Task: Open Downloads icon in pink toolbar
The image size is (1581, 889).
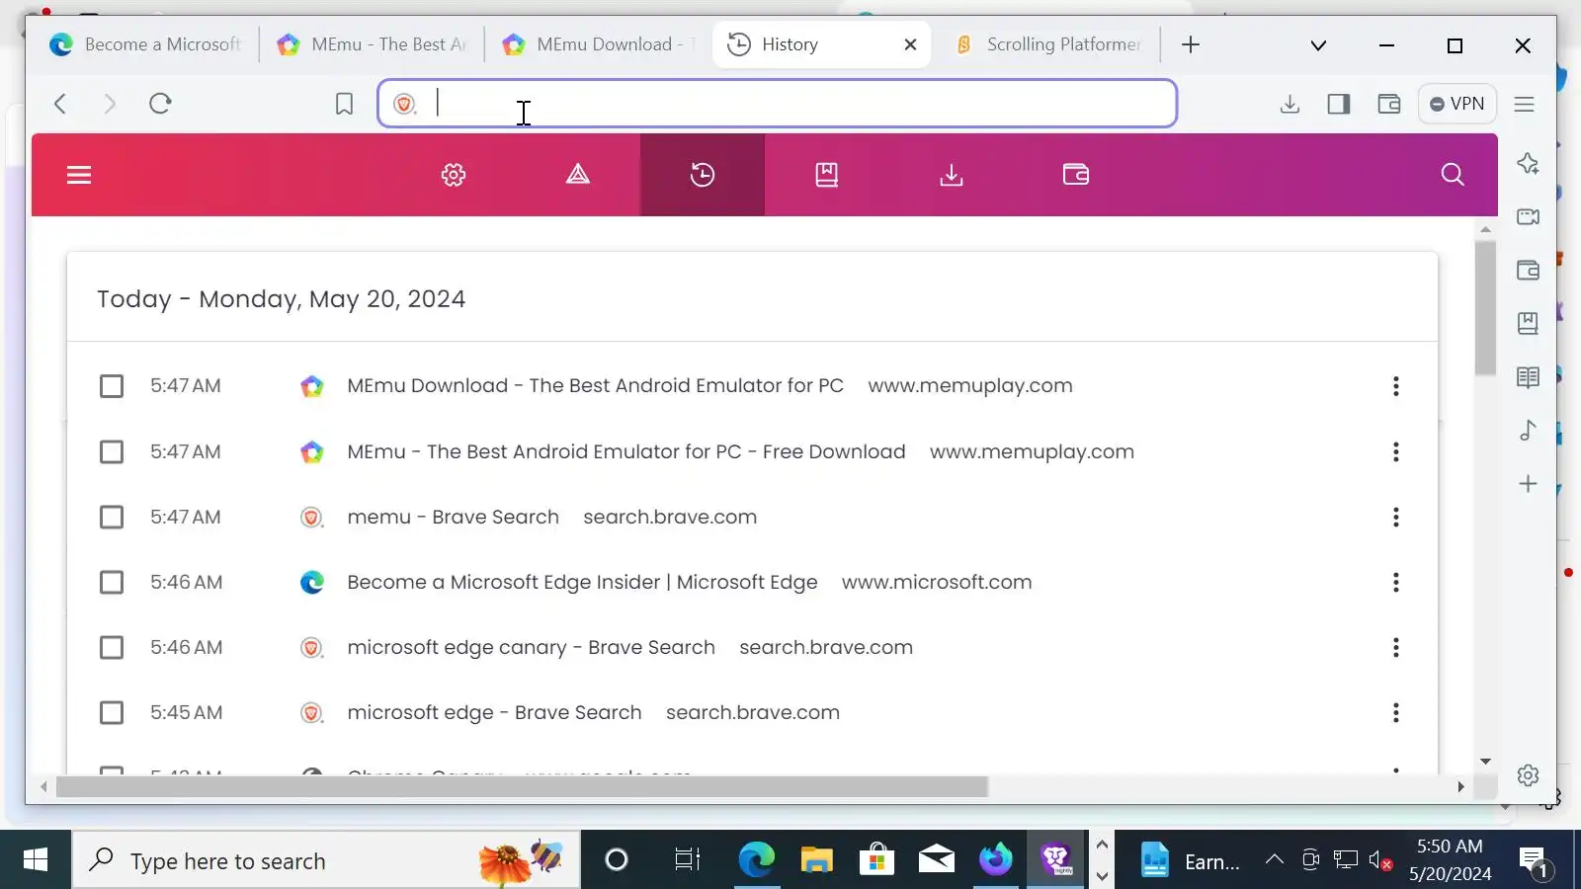Action: tap(952, 175)
